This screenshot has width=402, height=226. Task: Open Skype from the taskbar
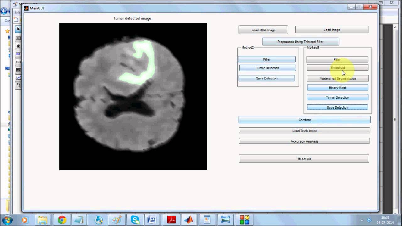point(135,220)
